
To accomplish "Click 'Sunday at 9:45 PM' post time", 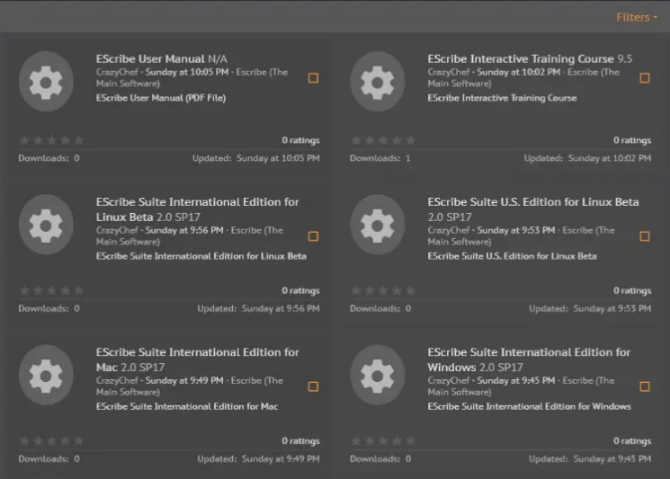I will tap(515, 380).
